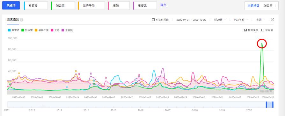The image size is (285, 116).
Task: Click the 张云雷 topic name in top-right box
Action: pos(268,6)
